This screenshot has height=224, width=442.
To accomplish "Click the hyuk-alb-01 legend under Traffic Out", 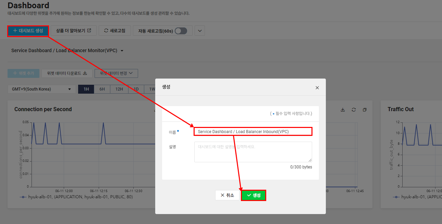I will 418,197.
